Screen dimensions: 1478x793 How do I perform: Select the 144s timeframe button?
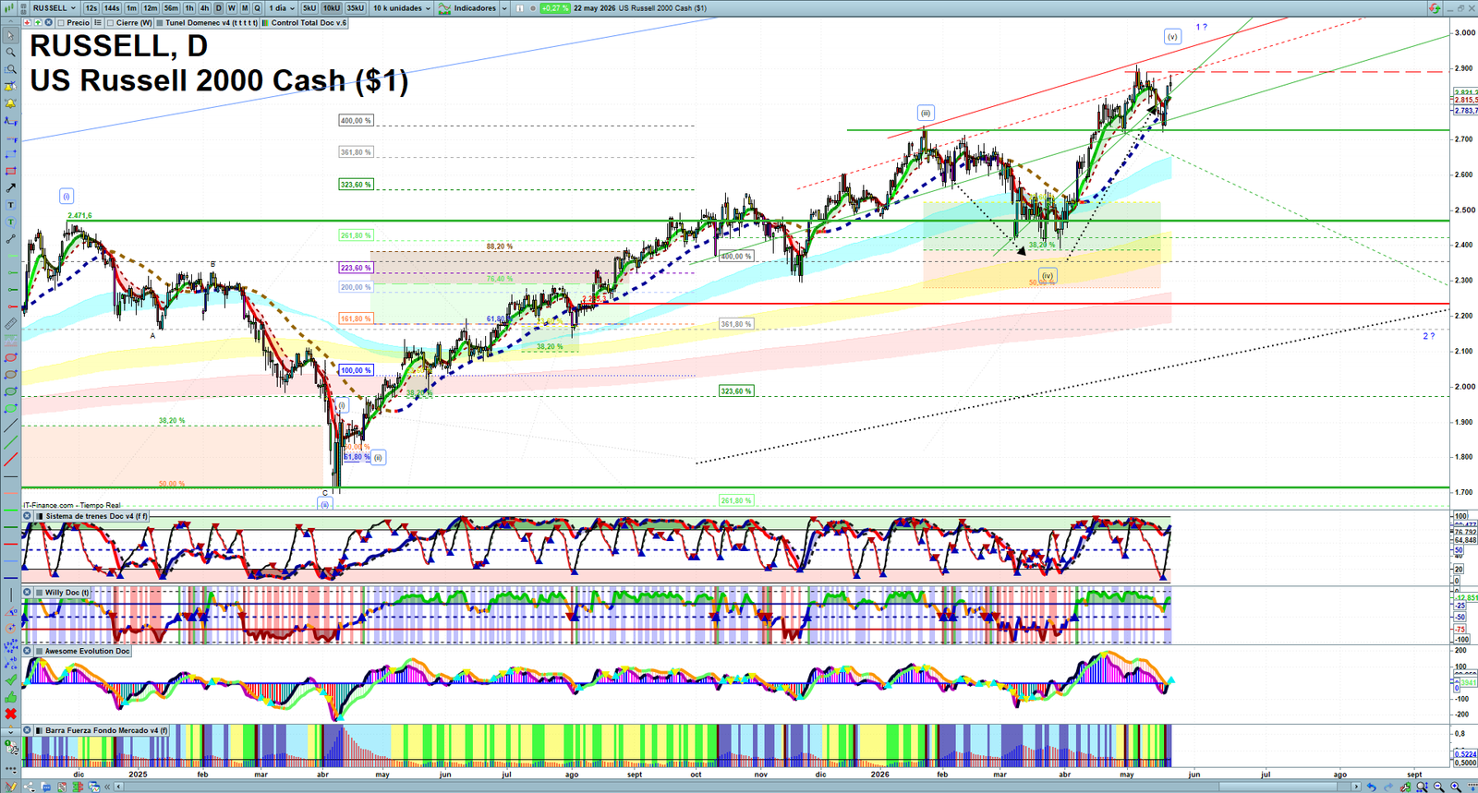click(112, 8)
